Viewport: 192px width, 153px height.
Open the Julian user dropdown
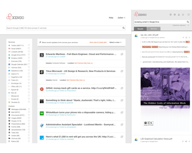coord(121,18)
